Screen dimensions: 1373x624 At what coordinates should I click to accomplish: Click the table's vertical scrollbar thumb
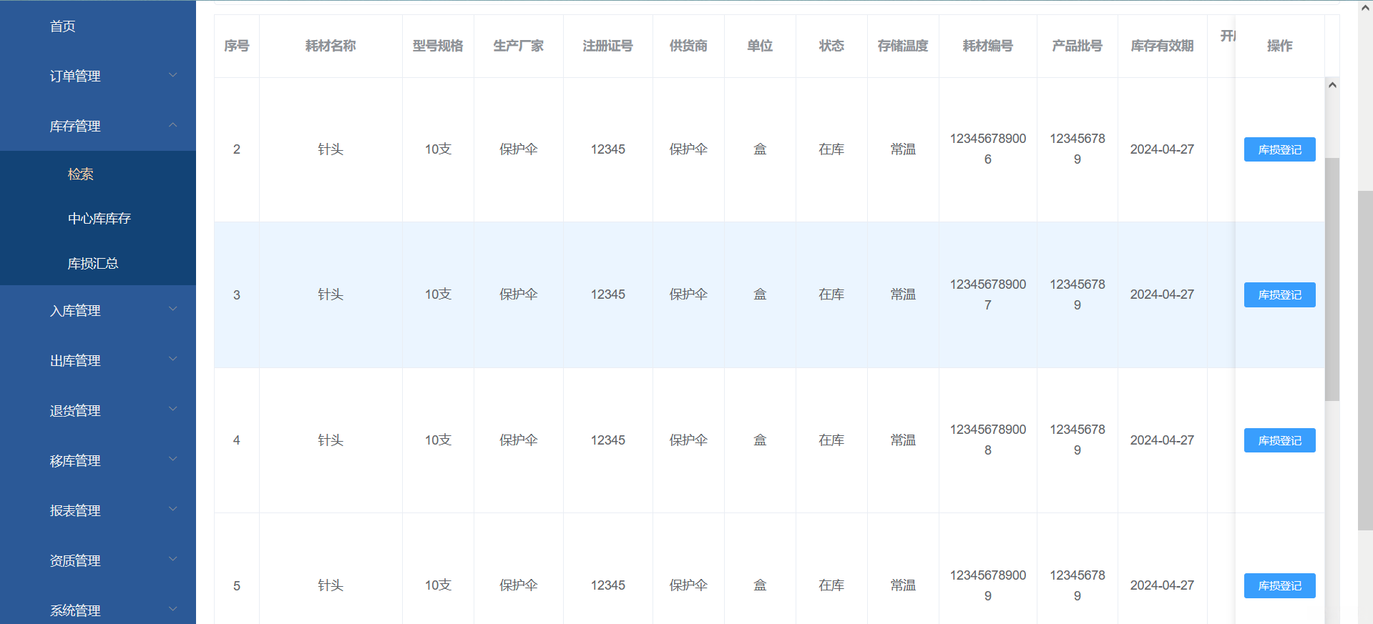(x=1332, y=279)
